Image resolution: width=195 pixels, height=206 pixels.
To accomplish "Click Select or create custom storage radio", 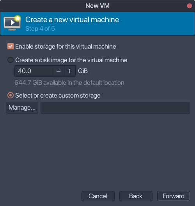I will pos(11,95).
